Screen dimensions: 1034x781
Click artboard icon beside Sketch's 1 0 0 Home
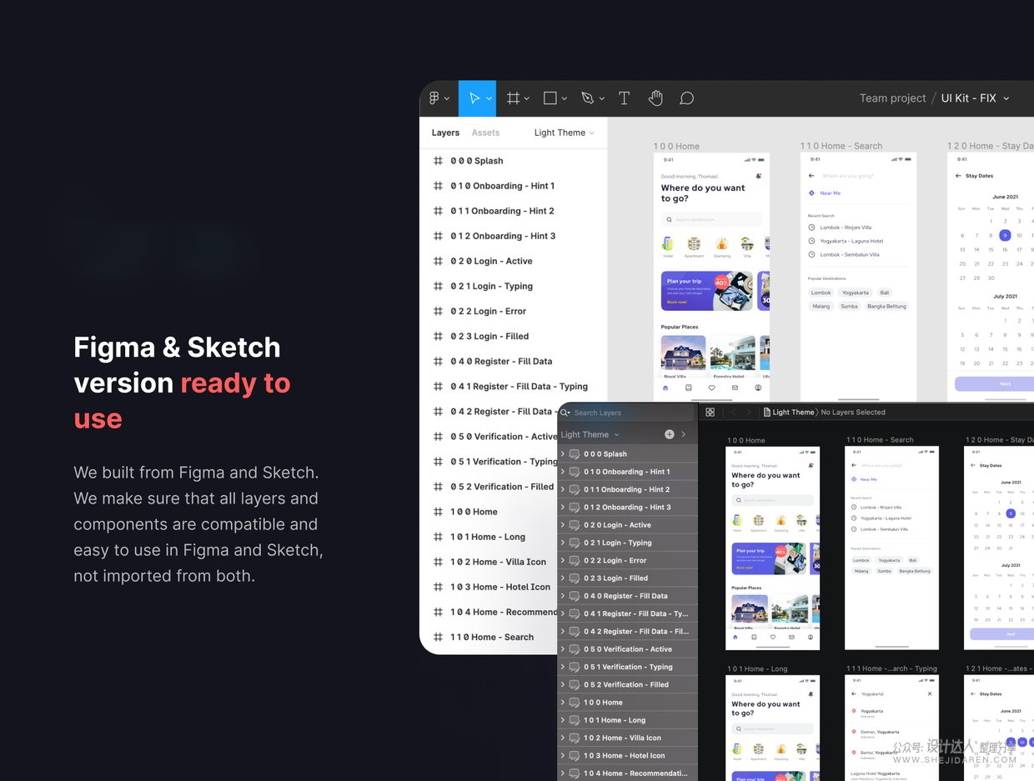(575, 703)
